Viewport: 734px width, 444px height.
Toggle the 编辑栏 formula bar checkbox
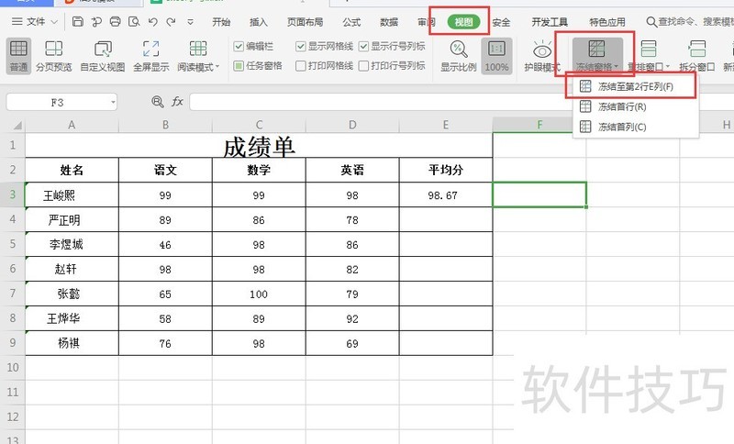tap(239, 46)
